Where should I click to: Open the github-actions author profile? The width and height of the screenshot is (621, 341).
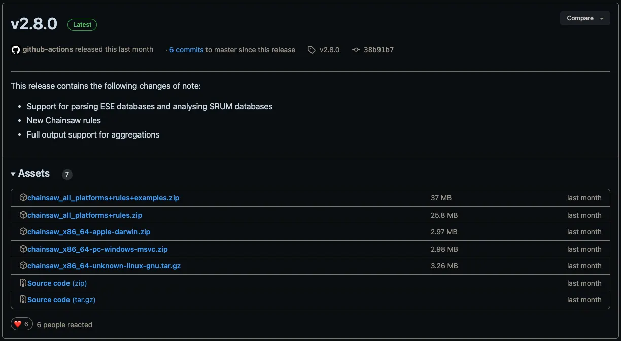[48, 50]
